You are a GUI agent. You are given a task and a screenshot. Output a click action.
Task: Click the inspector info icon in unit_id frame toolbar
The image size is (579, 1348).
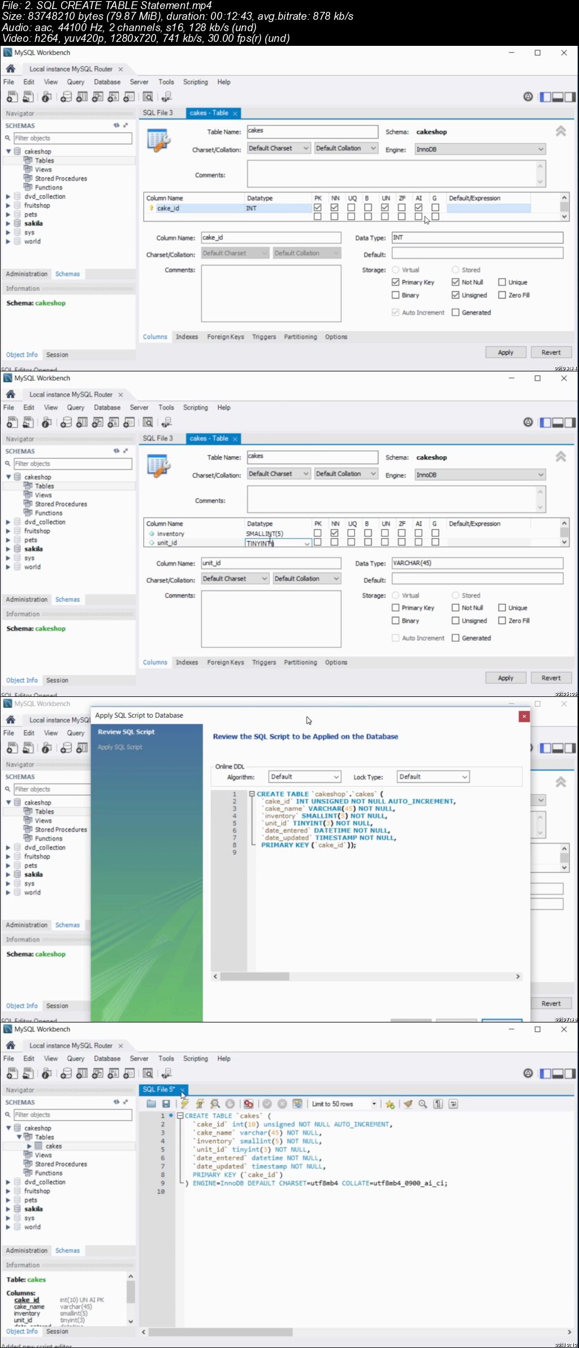pos(46,422)
